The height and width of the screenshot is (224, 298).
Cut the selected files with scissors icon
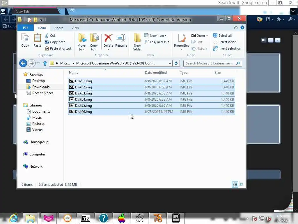point(50,36)
